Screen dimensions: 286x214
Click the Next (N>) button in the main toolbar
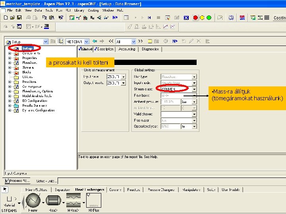pos(115,17)
